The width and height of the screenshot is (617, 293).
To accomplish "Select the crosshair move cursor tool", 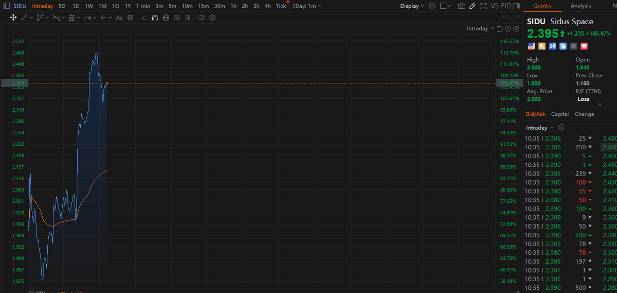I will 13,18.
